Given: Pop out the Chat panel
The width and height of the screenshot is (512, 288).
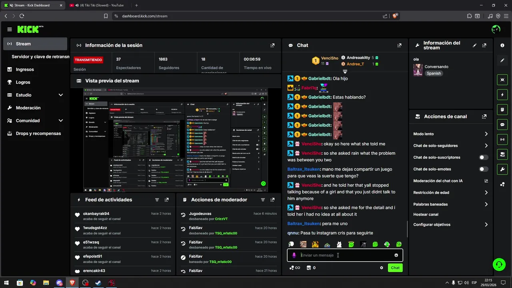Looking at the screenshot, I should 399,46.
